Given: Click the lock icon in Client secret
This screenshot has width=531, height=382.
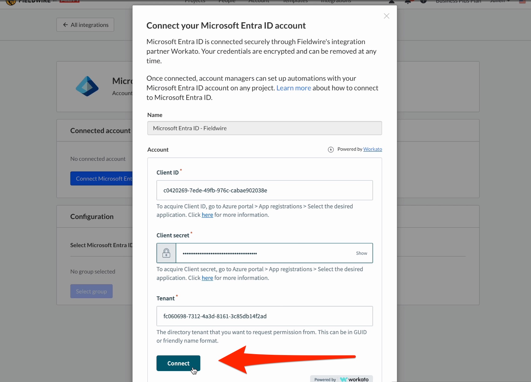Looking at the screenshot, I should 166,253.
